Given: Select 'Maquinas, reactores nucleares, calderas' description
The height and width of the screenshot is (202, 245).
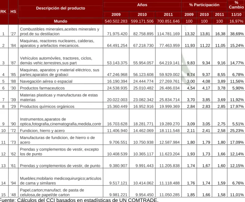Looking at the screenshot, I should point(57,43).
